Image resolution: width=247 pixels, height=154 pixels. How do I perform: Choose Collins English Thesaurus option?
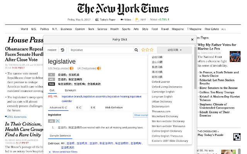tap(167, 136)
